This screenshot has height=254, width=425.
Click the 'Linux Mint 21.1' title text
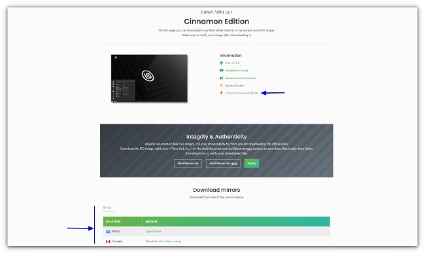(216, 12)
